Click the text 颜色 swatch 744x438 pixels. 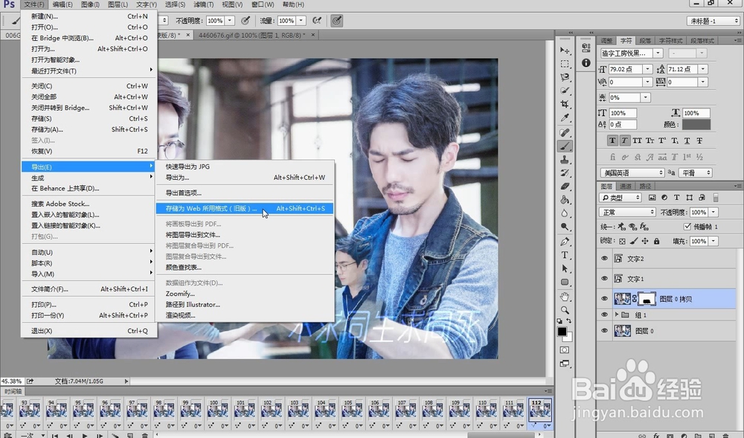pos(696,125)
